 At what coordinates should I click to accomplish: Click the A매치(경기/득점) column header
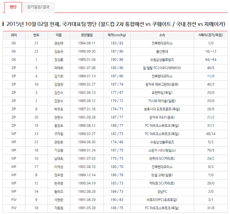pos(211,35)
